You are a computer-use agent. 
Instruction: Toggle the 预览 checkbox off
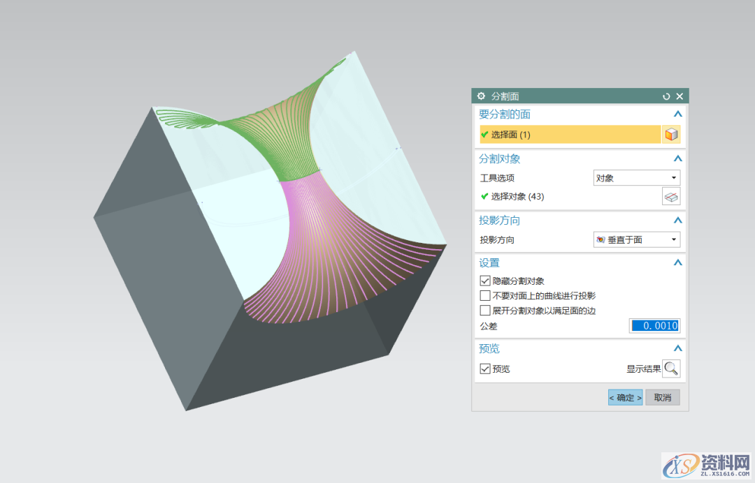click(485, 369)
